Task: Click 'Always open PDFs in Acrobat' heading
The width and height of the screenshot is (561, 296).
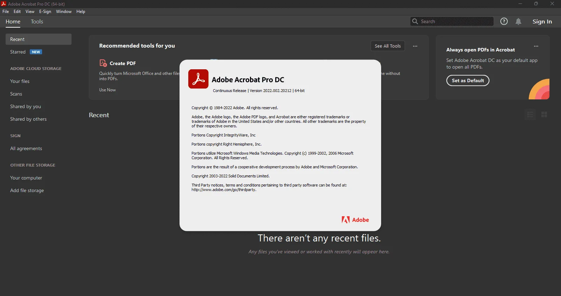Action: tap(480, 50)
